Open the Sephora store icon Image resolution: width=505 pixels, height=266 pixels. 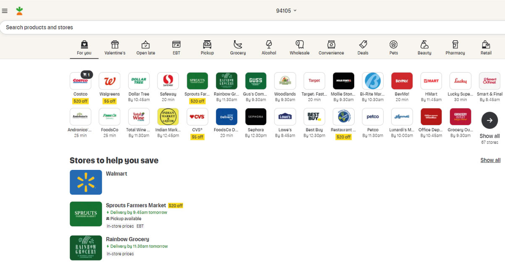(255, 117)
